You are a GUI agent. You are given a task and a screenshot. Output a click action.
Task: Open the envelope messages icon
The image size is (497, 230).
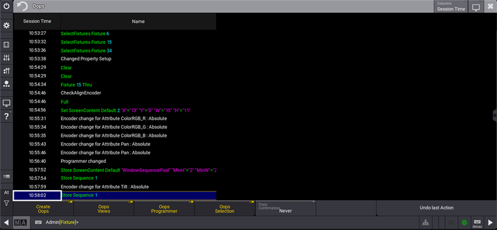[x=452, y=223]
